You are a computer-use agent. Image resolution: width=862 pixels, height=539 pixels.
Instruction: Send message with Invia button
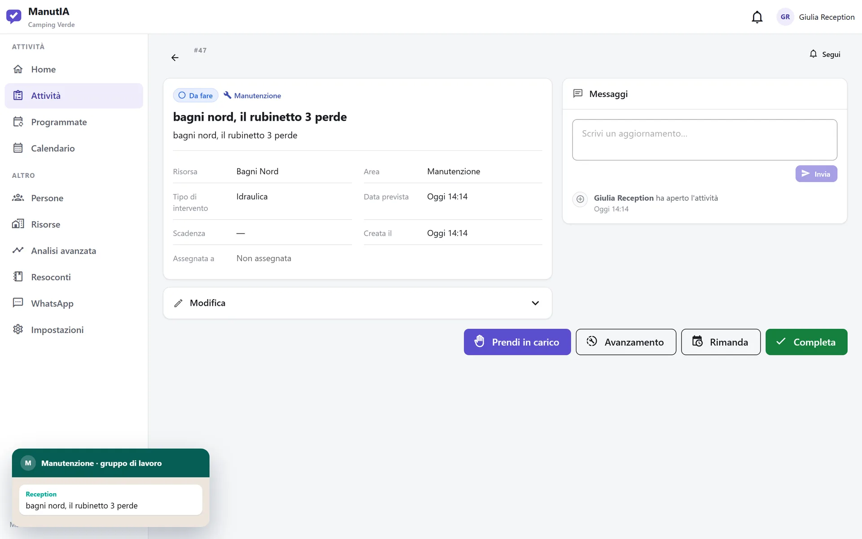point(816,174)
